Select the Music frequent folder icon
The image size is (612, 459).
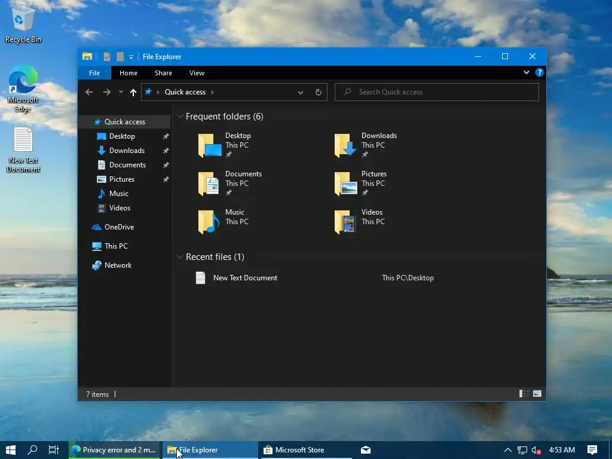pos(209,222)
